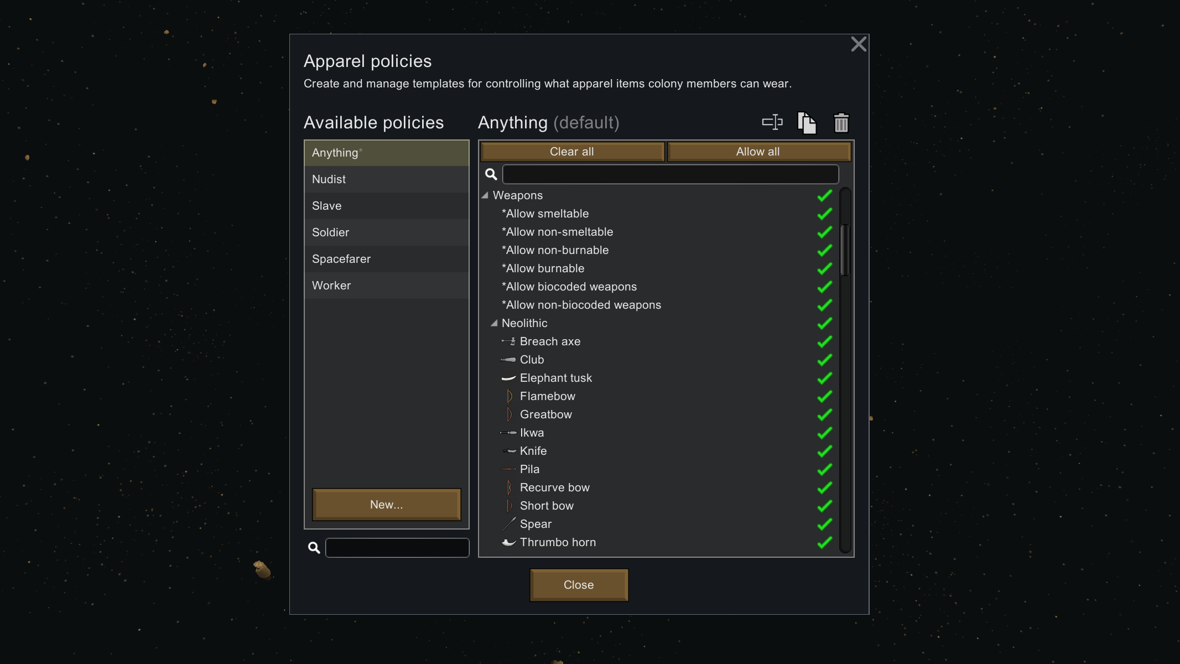This screenshot has width=1180, height=664.
Task: Uncheck Allow smeltable
Action: coord(824,214)
